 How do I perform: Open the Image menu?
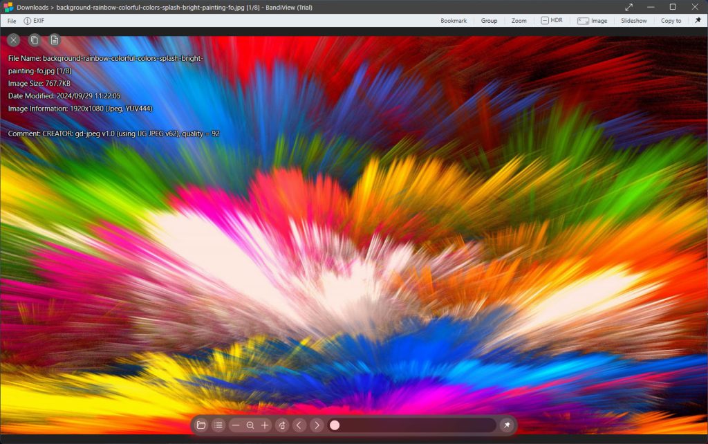[593, 21]
